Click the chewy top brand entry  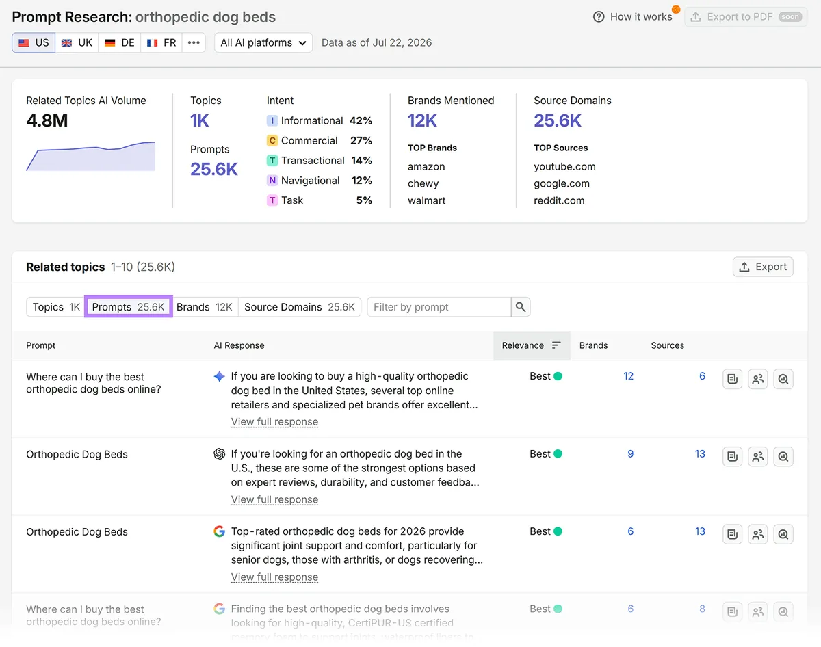423,183
